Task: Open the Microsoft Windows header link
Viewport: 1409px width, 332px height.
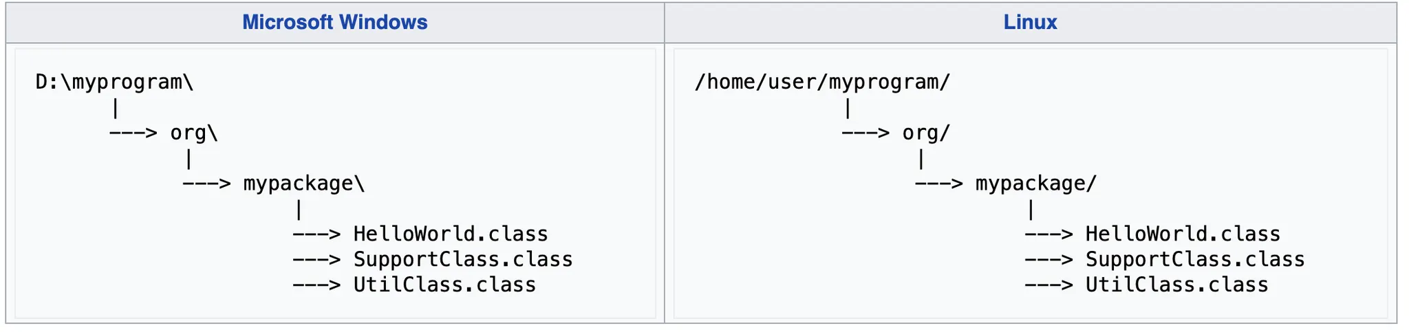Action: [x=334, y=22]
